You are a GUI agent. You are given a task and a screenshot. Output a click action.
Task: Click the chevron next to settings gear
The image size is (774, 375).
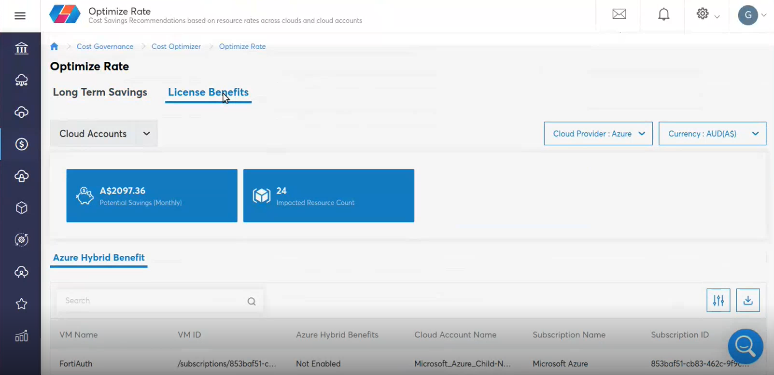click(x=717, y=16)
